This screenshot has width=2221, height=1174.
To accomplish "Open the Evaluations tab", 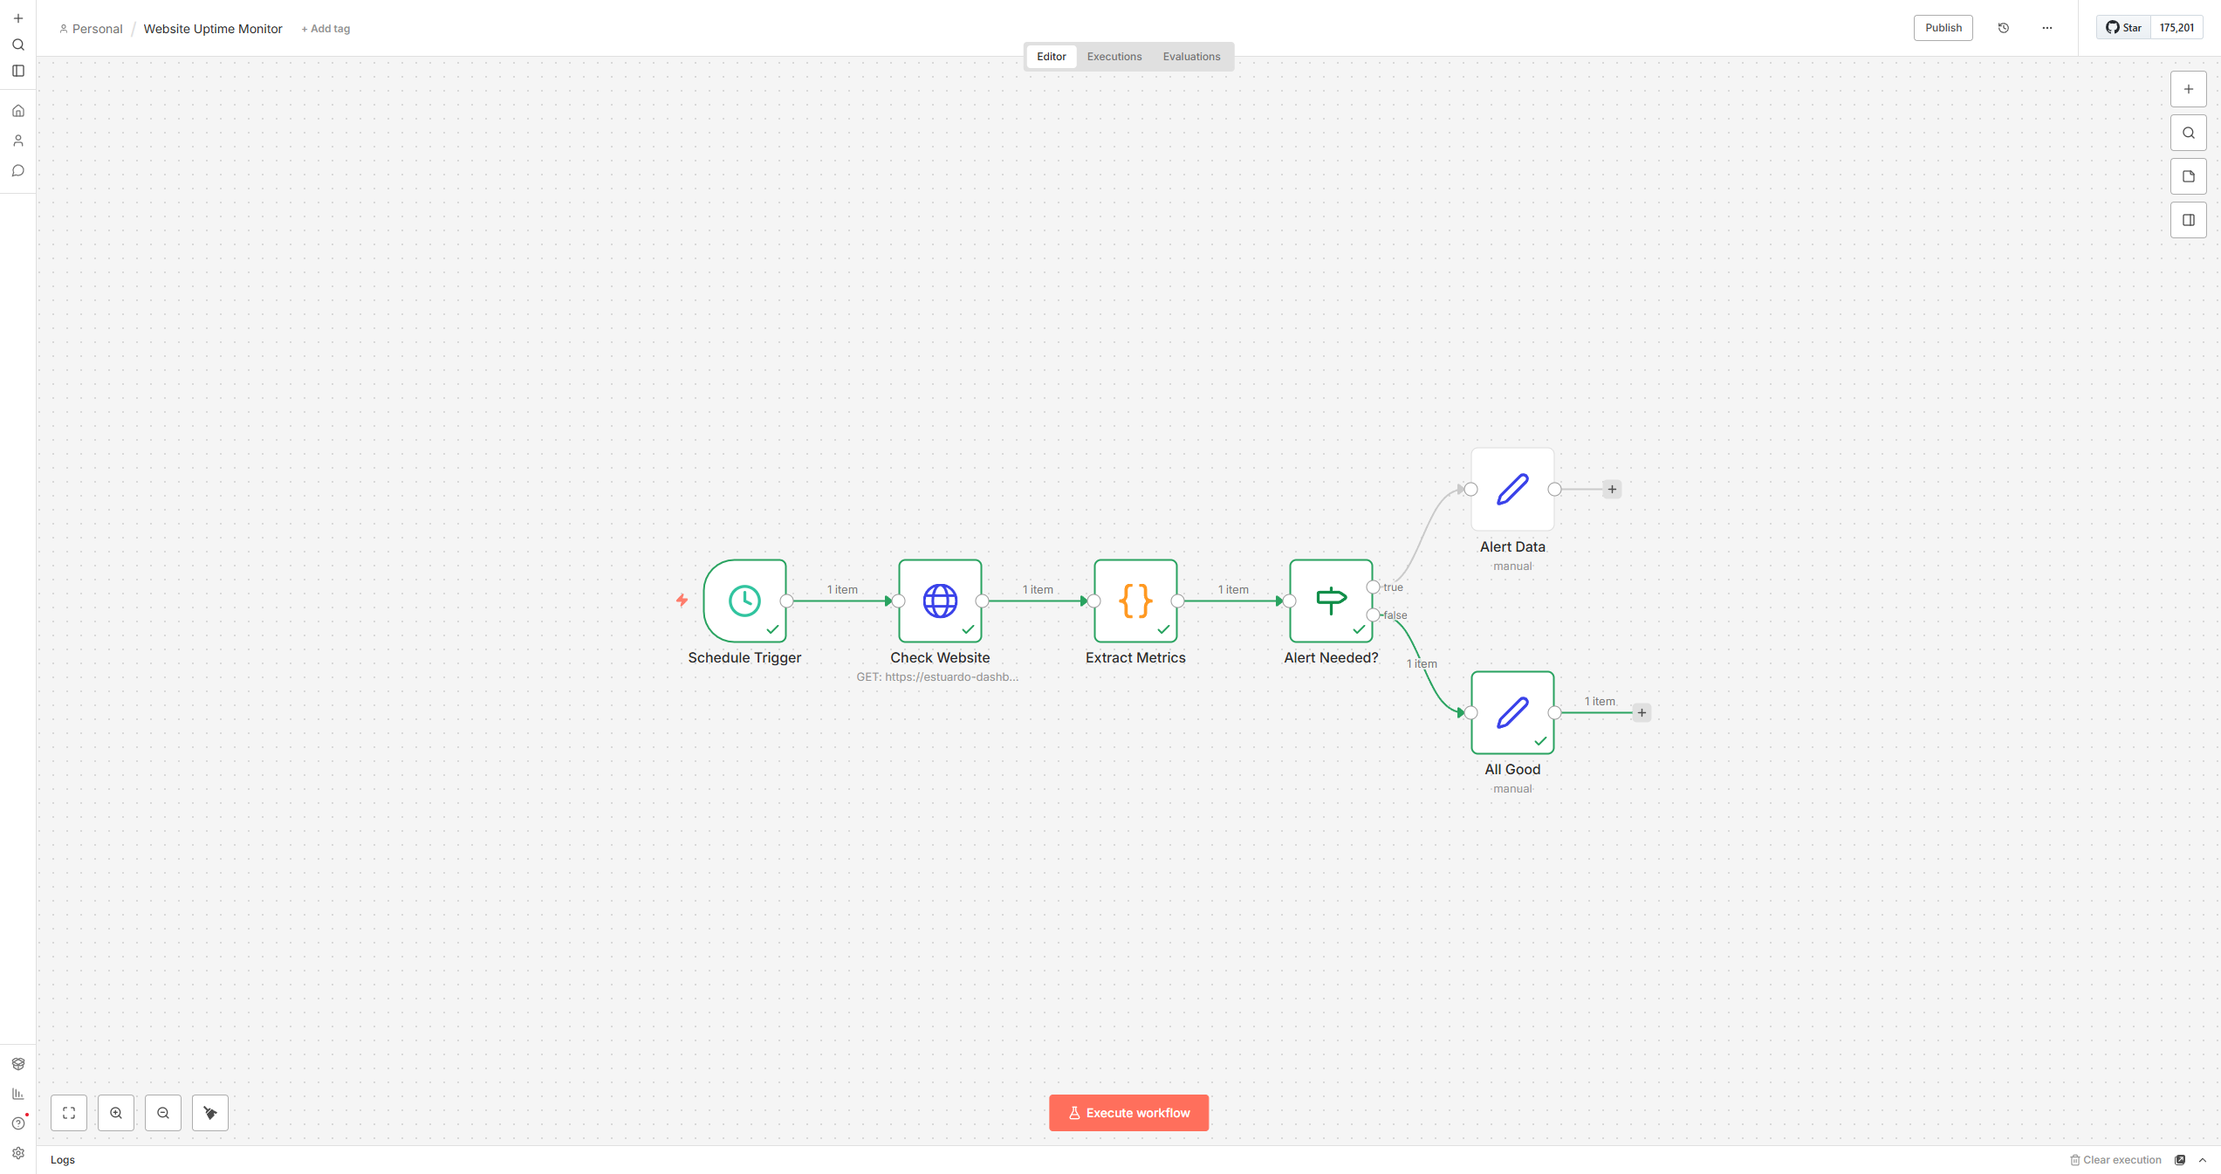I will [x=1191, y=56].
